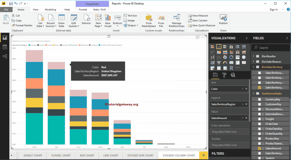291x160 pixels.
Task: Click the Refresh data icon
Action: 86,19
